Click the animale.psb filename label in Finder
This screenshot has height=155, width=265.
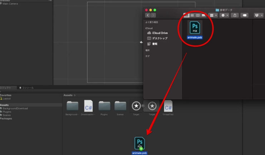[195, 37]
